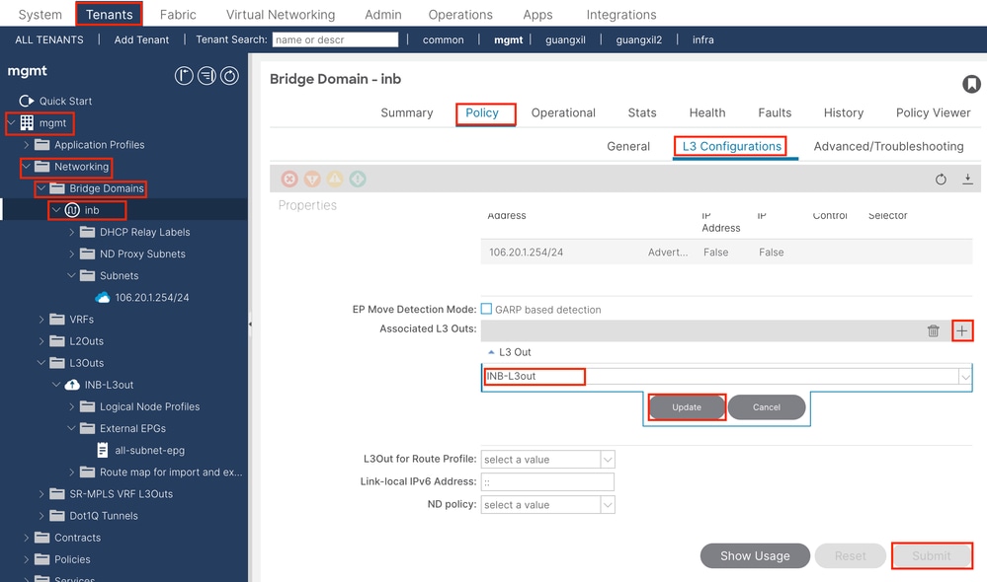Collapse the Bridge Domains tree node
Viewport: 987px width, 582px height.
pyautogui.click(x=41, y=188)
